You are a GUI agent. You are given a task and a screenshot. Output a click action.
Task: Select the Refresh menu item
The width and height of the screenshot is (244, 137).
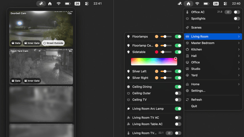213,100
